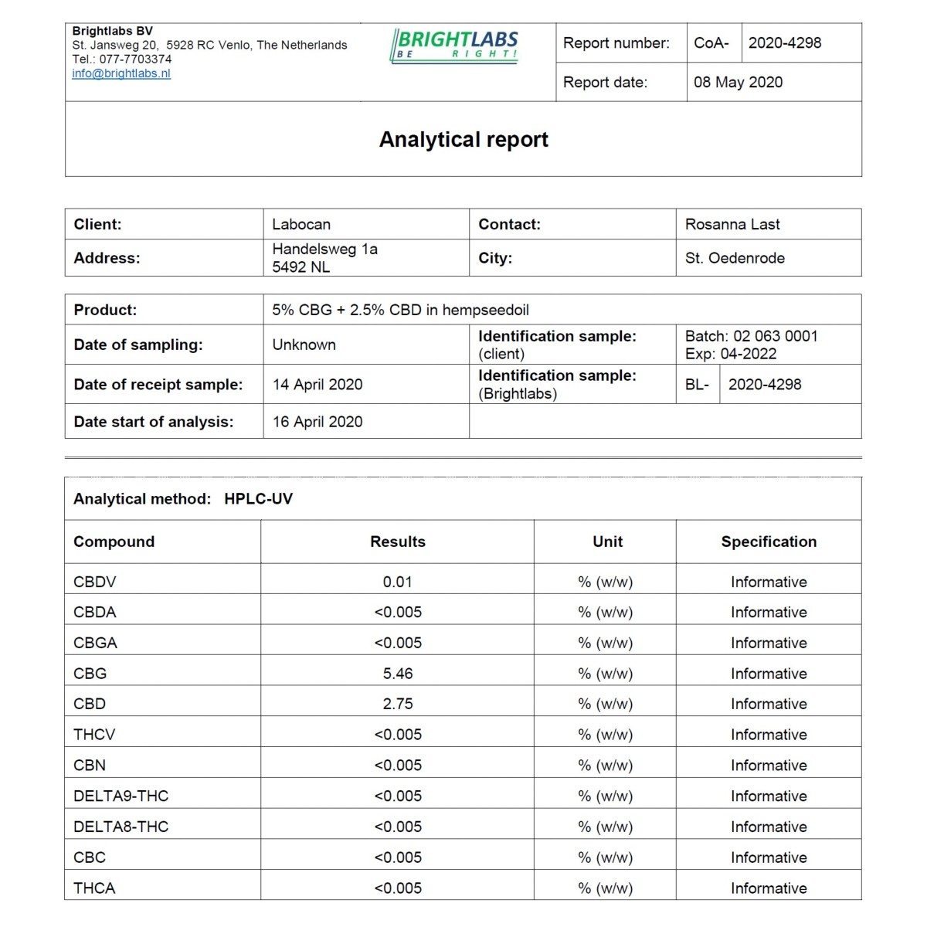
Task: Click the 'Product:' label
Action: click(x=105, y=311)
